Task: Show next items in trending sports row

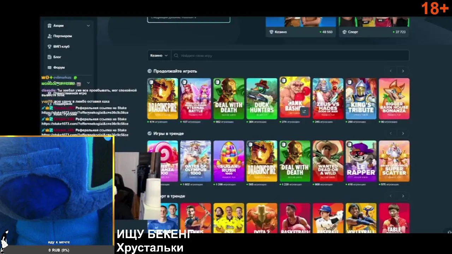Action: tap(403, 196)
